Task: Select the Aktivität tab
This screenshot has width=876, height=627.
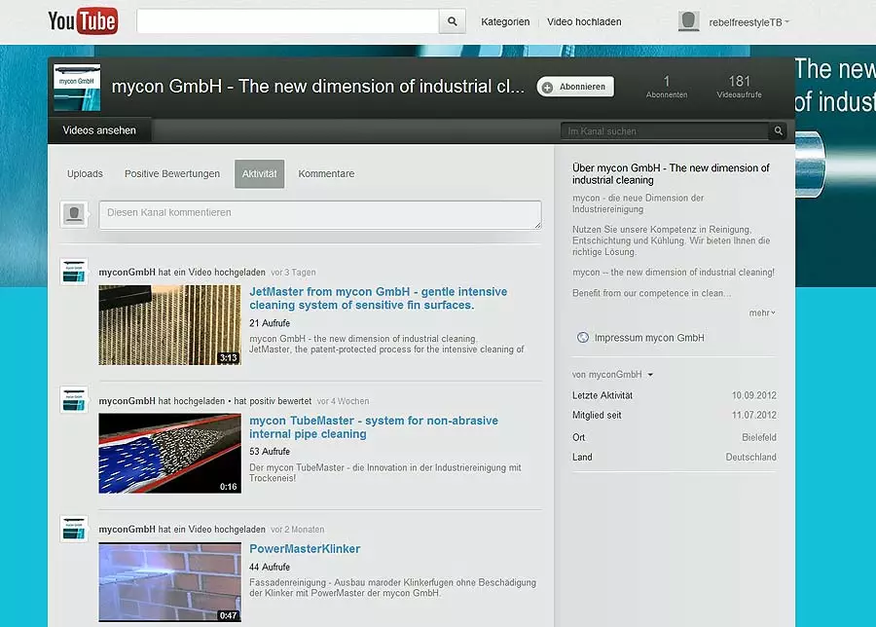Action: (259, 174)
